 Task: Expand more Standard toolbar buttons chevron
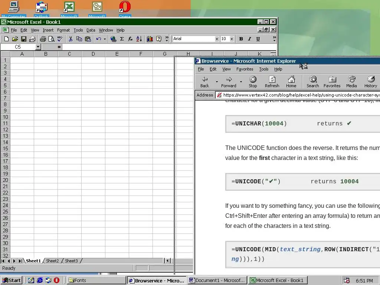[167, 39]
